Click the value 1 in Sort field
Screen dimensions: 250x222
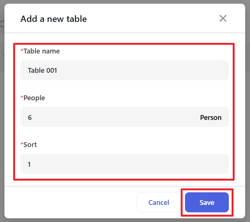point(29,164)
